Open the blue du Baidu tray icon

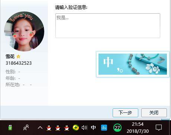104,128
